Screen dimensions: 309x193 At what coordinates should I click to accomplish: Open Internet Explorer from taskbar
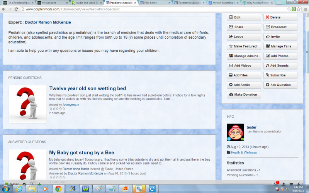[19, 189]
